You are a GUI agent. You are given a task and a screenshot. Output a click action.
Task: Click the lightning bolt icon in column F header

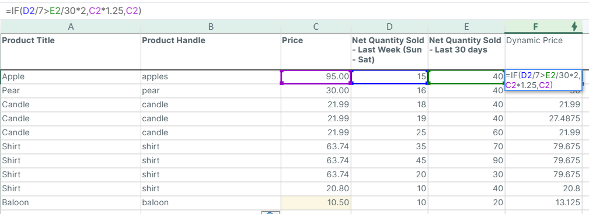pos(574,26)
